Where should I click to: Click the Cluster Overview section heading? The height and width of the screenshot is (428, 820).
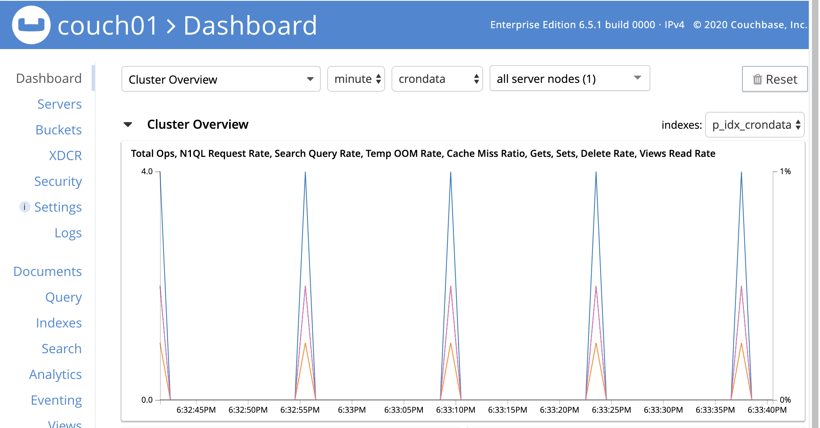coord(198,124)
